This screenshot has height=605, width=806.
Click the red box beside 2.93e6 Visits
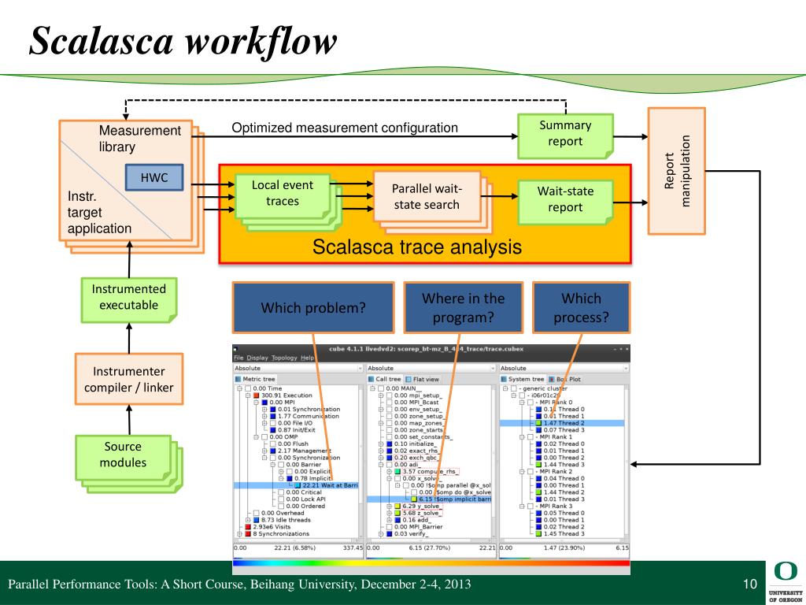[x=248, y=527]
